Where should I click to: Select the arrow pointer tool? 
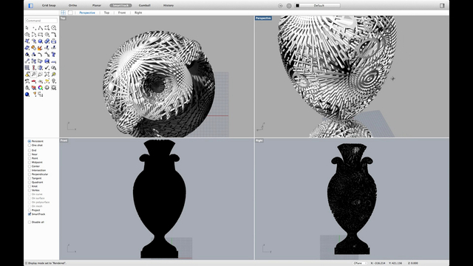pyautogui.click(x=27, y=28)
